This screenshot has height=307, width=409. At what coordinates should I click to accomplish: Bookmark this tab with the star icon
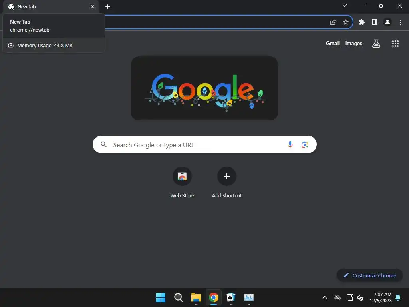tap(346, 22)
